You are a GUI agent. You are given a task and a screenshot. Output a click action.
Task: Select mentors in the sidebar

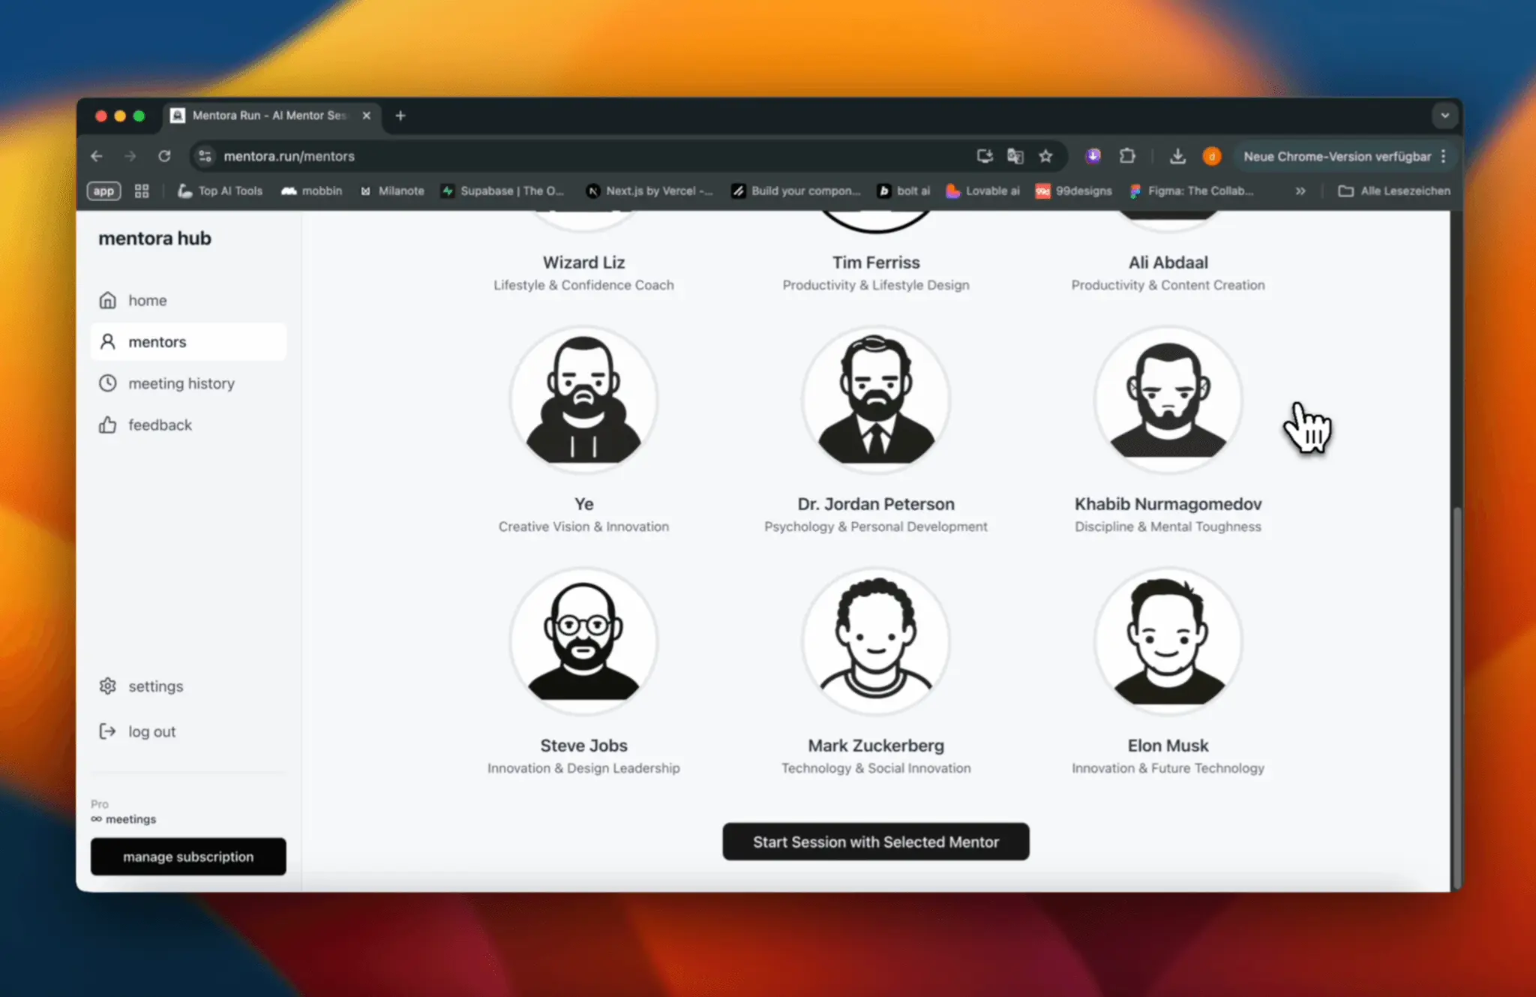coord(188,342)
